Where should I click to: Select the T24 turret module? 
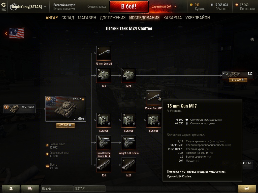104,75
